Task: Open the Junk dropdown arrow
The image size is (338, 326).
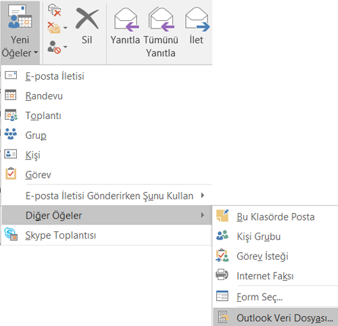Action: pos(66,47)
